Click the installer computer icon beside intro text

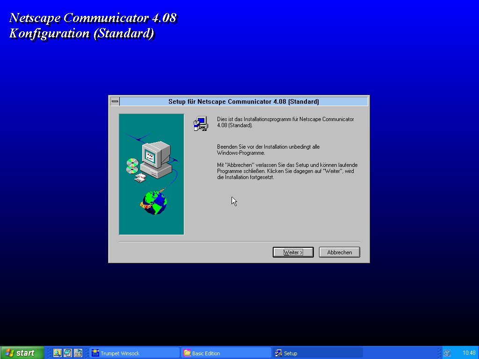201,123
